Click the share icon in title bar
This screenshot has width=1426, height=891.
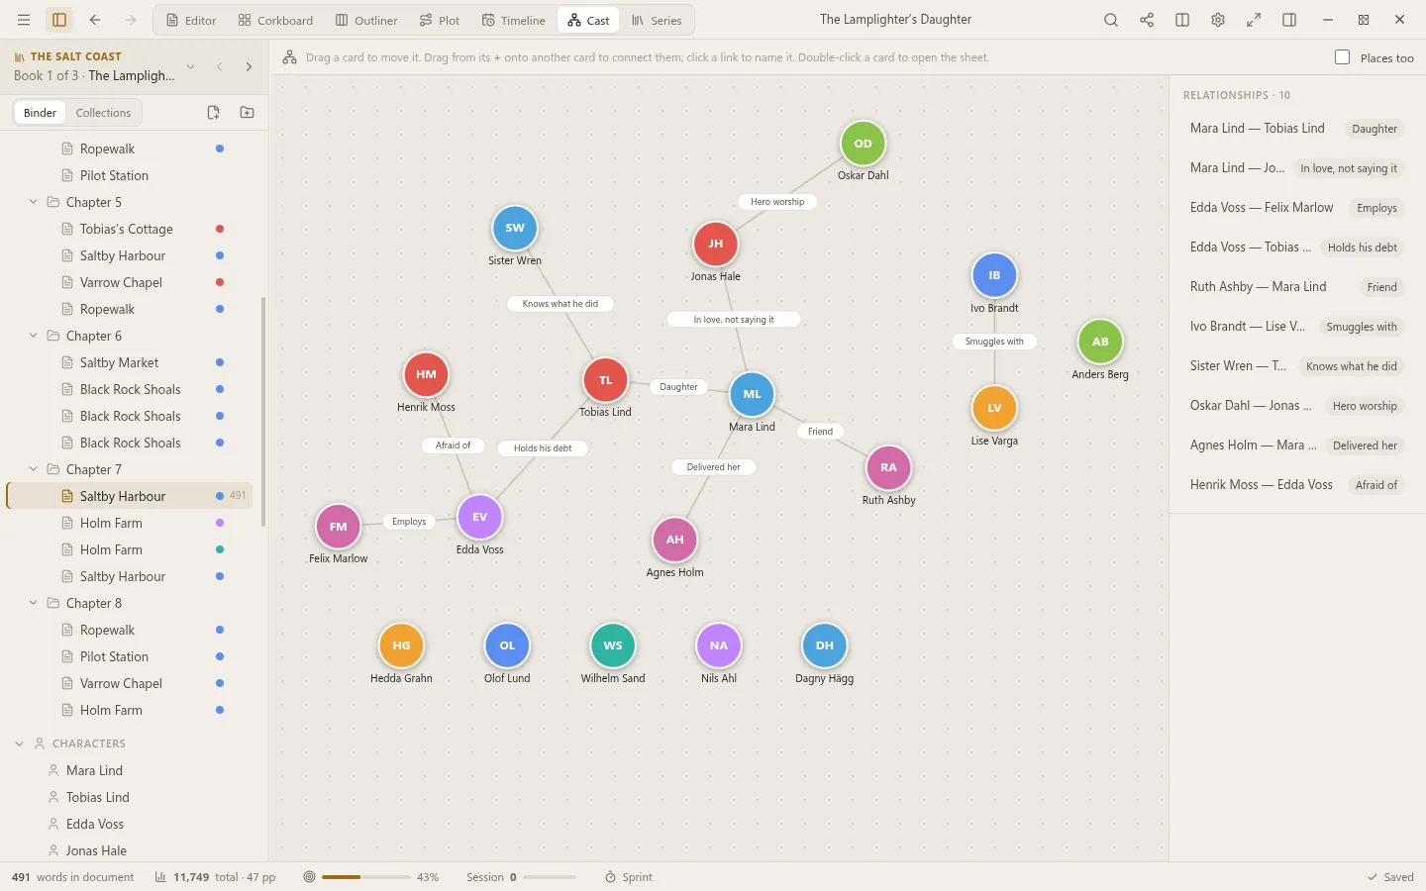point(1147,20)
